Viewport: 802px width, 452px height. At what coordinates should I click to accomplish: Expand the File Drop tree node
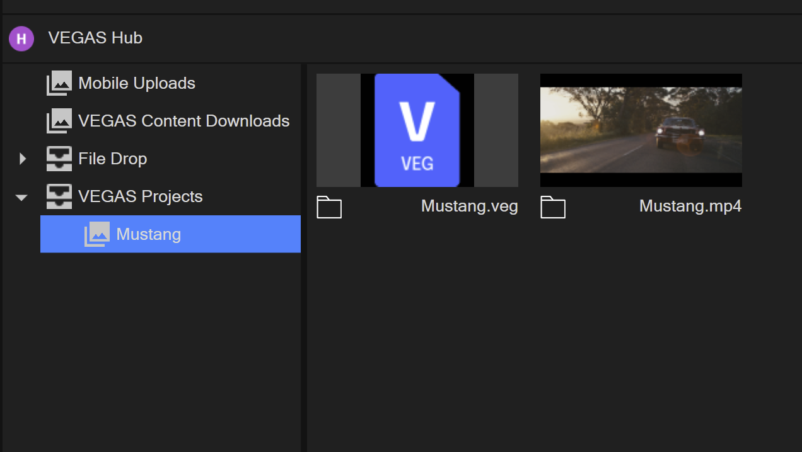(23, 159)
